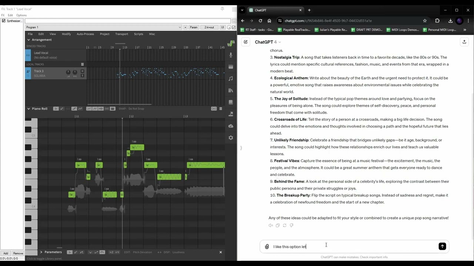Open the export render icon in sidebar
This screenshot has width=474, height=266.
pos(231,114)
